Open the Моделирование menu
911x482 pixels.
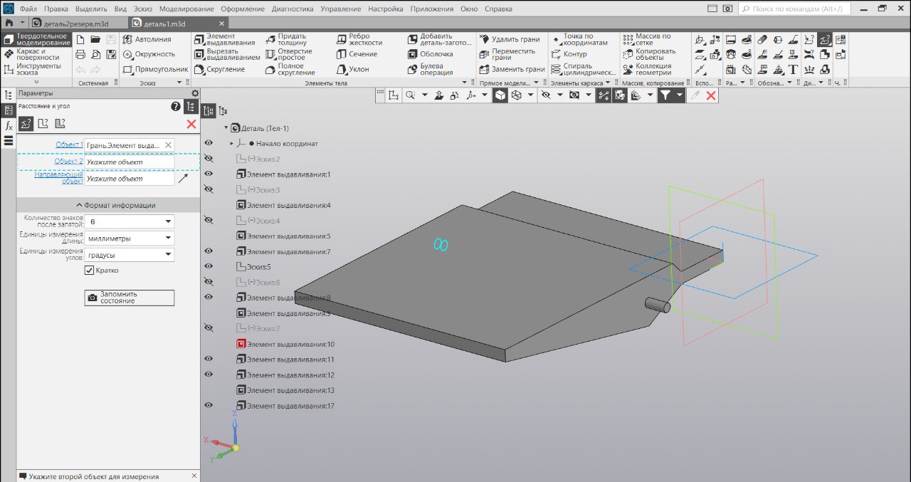186,9
